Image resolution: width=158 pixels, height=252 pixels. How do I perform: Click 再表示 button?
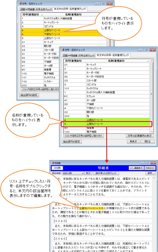point(133,142)
